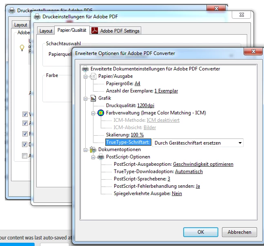
Task: Collapse the Papier/Ausgabe tree node
Action: (x=86, y=77)
